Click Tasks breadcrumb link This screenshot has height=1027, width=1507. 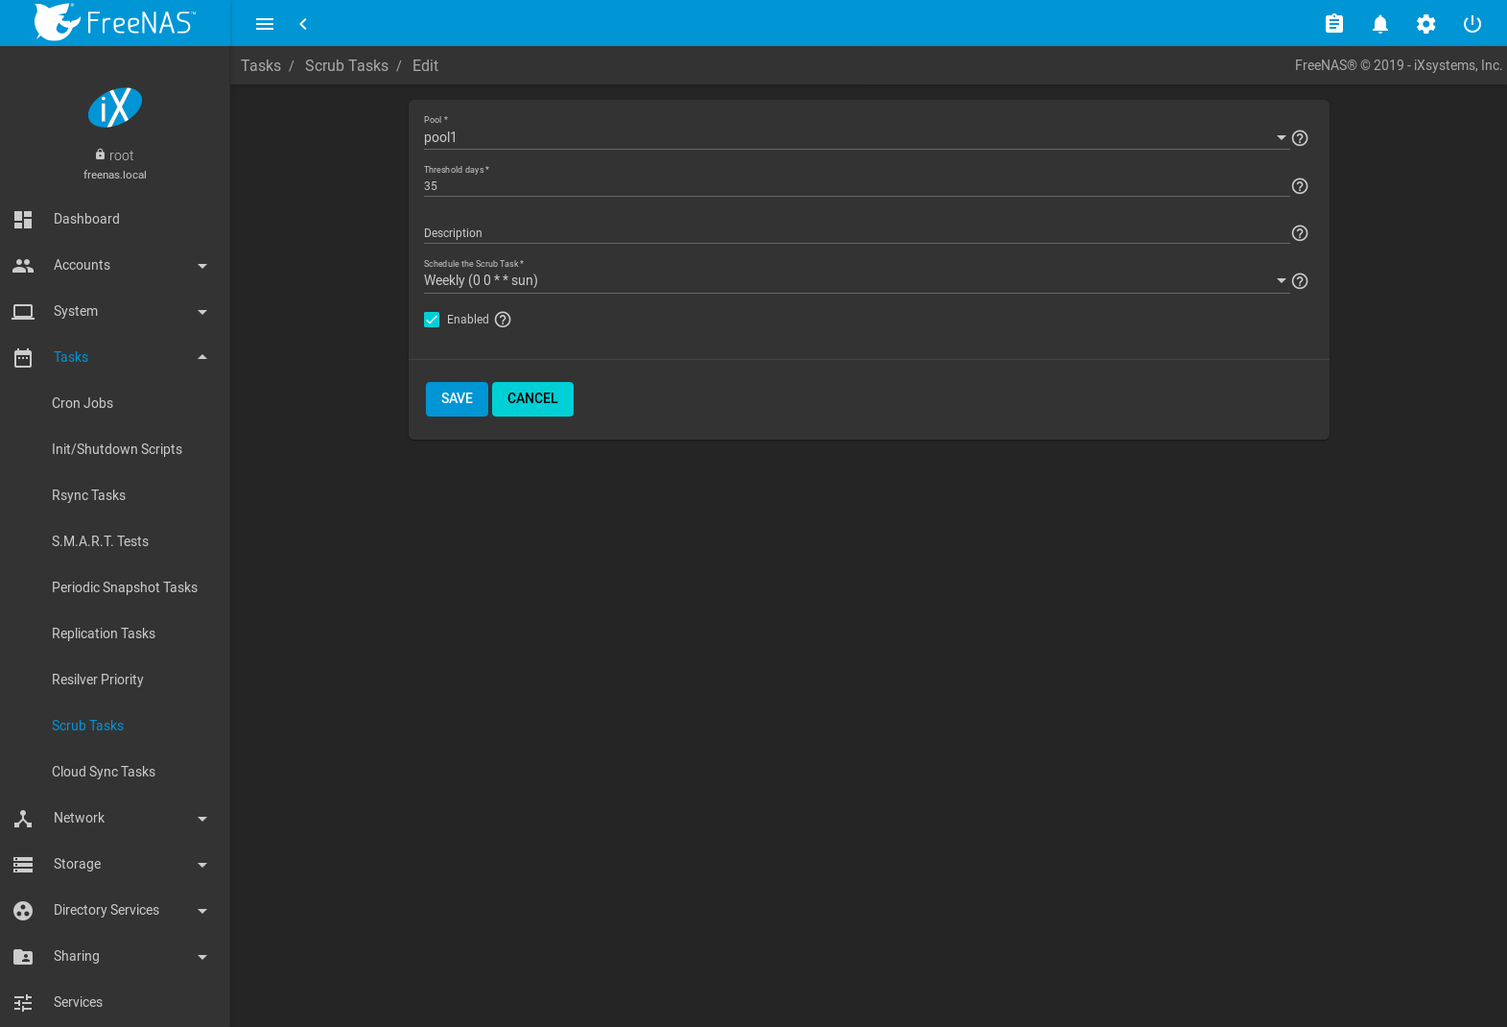point(261,66)
